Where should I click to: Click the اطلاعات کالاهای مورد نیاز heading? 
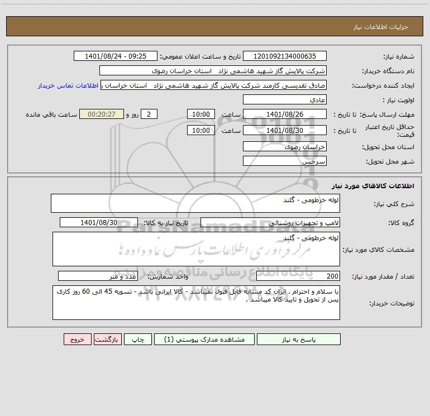(x=372, y=185)
